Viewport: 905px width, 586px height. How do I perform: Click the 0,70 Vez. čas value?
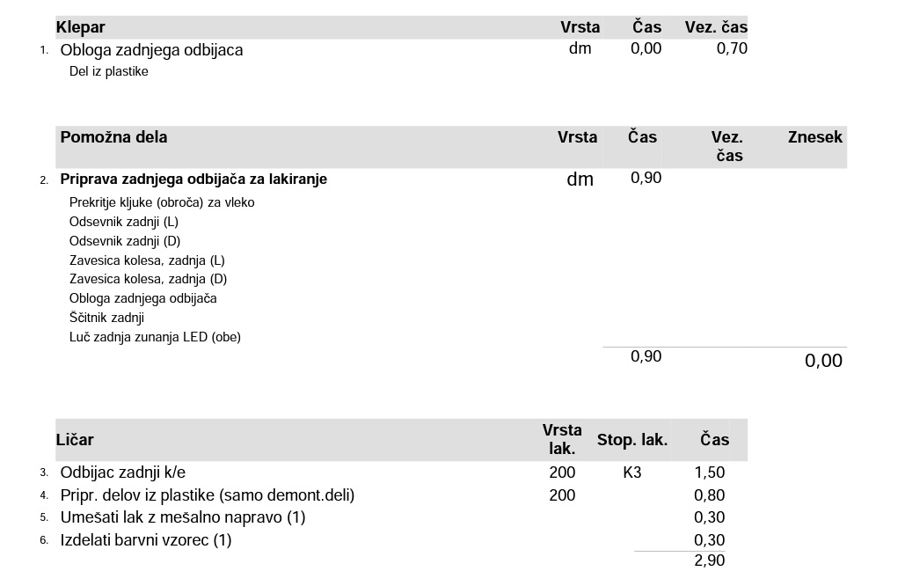[732, 49]
